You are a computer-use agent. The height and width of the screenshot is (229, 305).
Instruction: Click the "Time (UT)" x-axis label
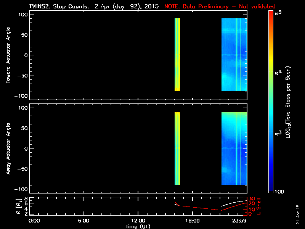pyautogui.click(x=138, y=226)
